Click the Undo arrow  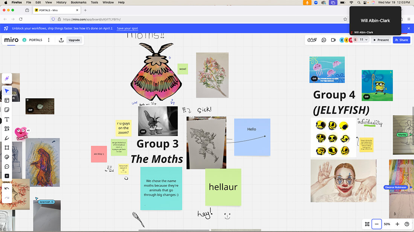[x=7, y=189]
